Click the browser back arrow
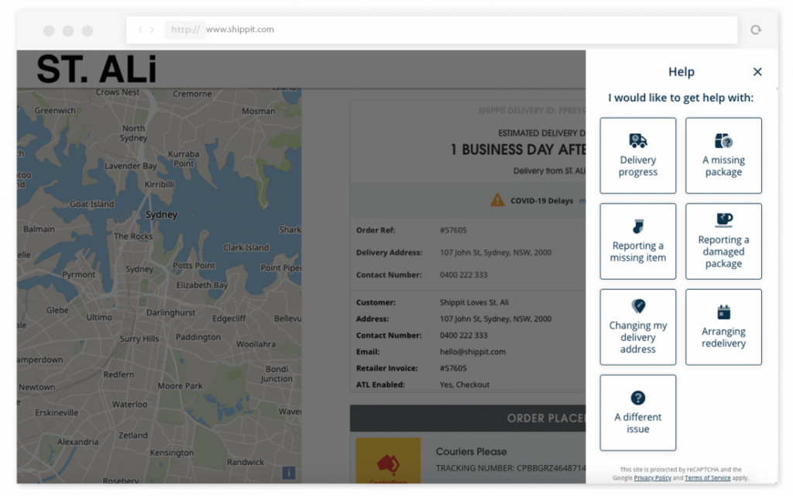 141,29
